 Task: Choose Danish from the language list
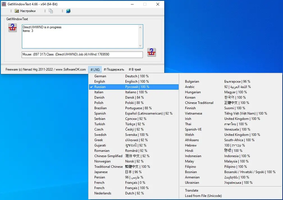(134, 97)
